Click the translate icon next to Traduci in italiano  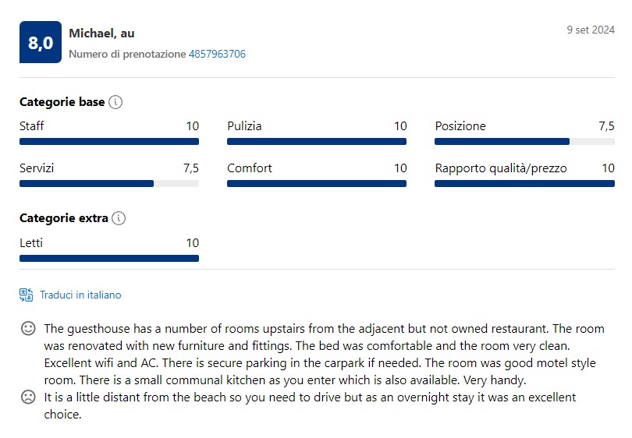tap(27, 295)
